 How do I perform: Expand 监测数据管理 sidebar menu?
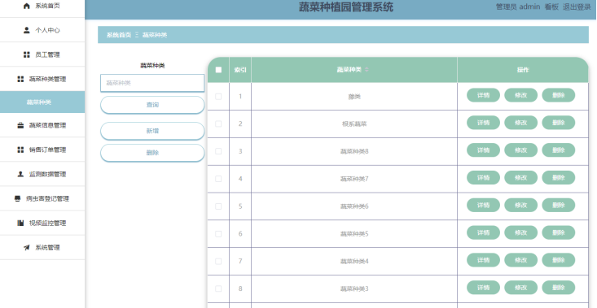pos(42,174)
